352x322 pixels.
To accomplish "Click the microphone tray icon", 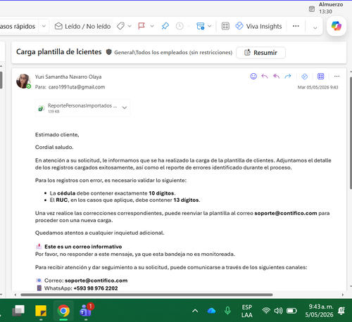I will coord(227,311).
